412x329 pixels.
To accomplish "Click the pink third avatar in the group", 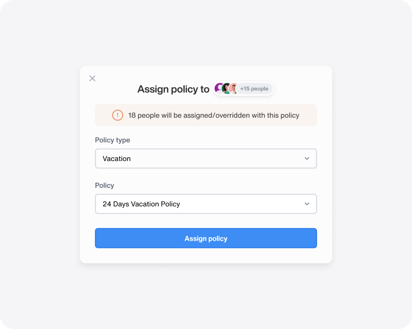I will 232,88.
